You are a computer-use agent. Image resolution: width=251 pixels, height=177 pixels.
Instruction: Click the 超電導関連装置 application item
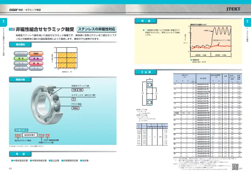70,161
